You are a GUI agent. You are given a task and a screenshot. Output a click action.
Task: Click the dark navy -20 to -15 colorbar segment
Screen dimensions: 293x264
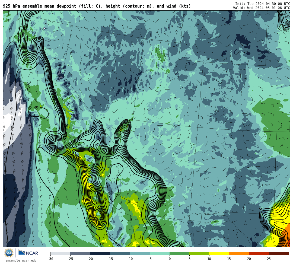point(100,253)
